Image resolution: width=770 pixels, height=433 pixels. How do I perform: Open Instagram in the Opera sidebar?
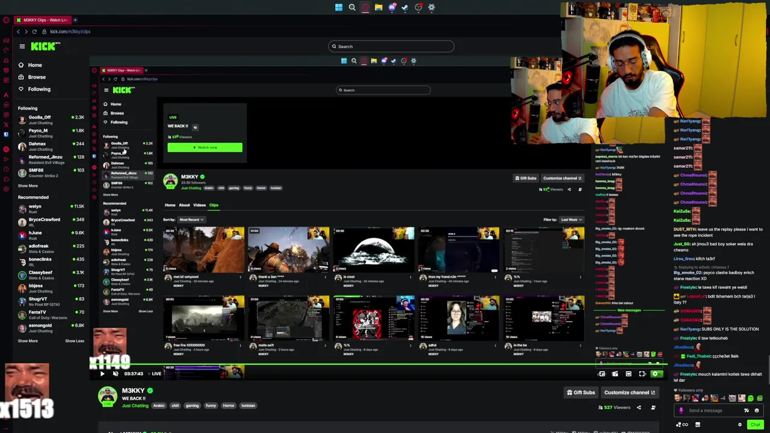pos(6,116)
